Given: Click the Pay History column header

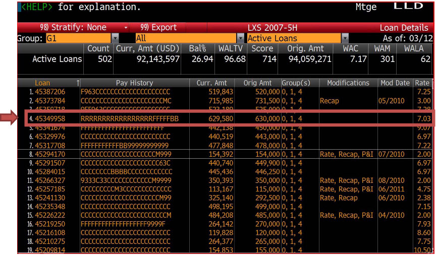Looking at the screenshot, I should 134,83.
